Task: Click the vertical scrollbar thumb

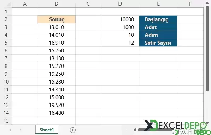Action: [207, 49]
